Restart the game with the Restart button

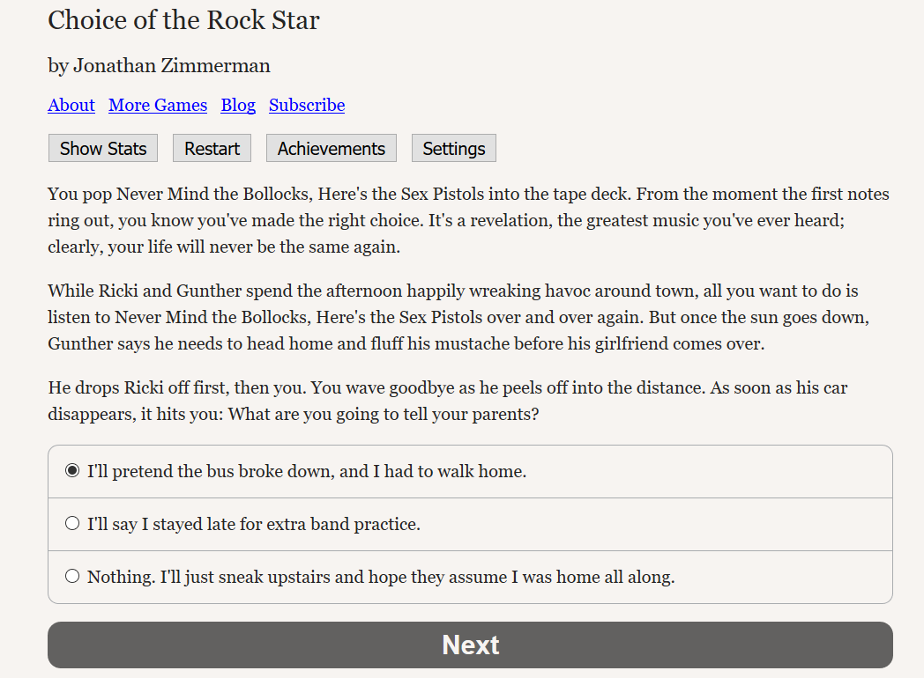point(212,148)
